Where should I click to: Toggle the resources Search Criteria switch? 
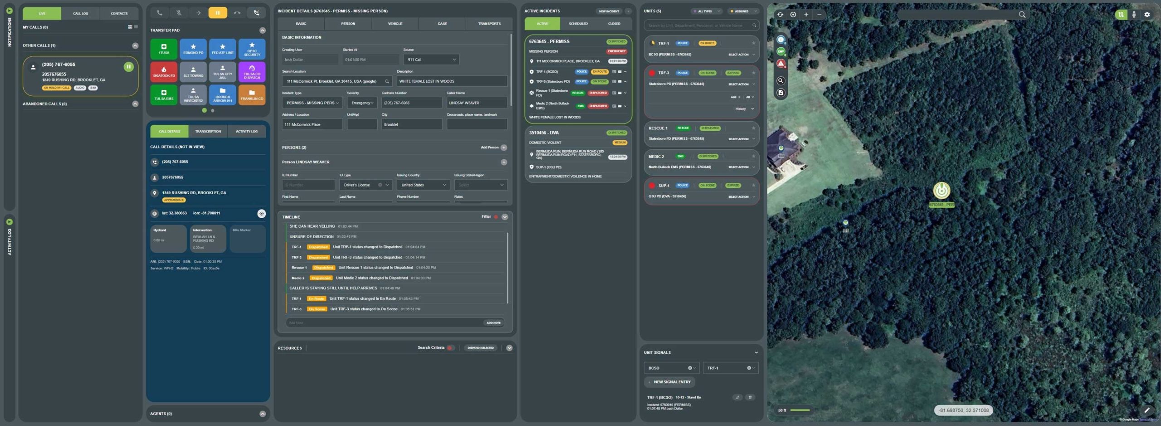point(449,348)
